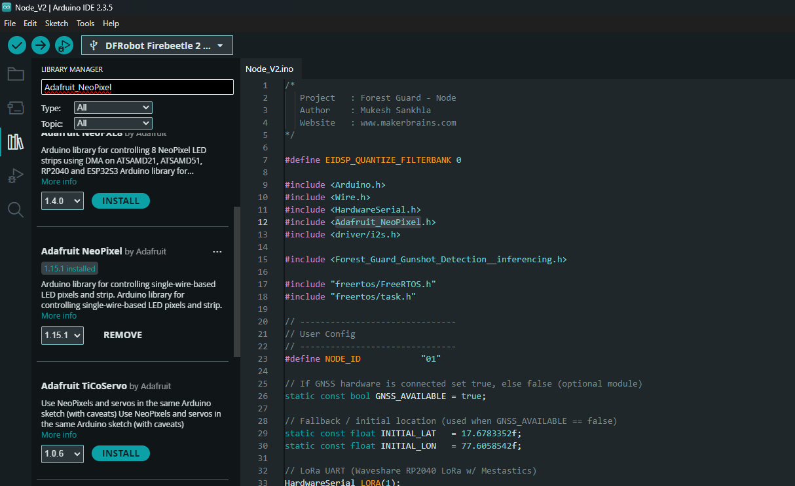The image size is (795, 486).
Task: Open version 1.15.1 dropdown for NeoPixel
Action: [62, 335]
